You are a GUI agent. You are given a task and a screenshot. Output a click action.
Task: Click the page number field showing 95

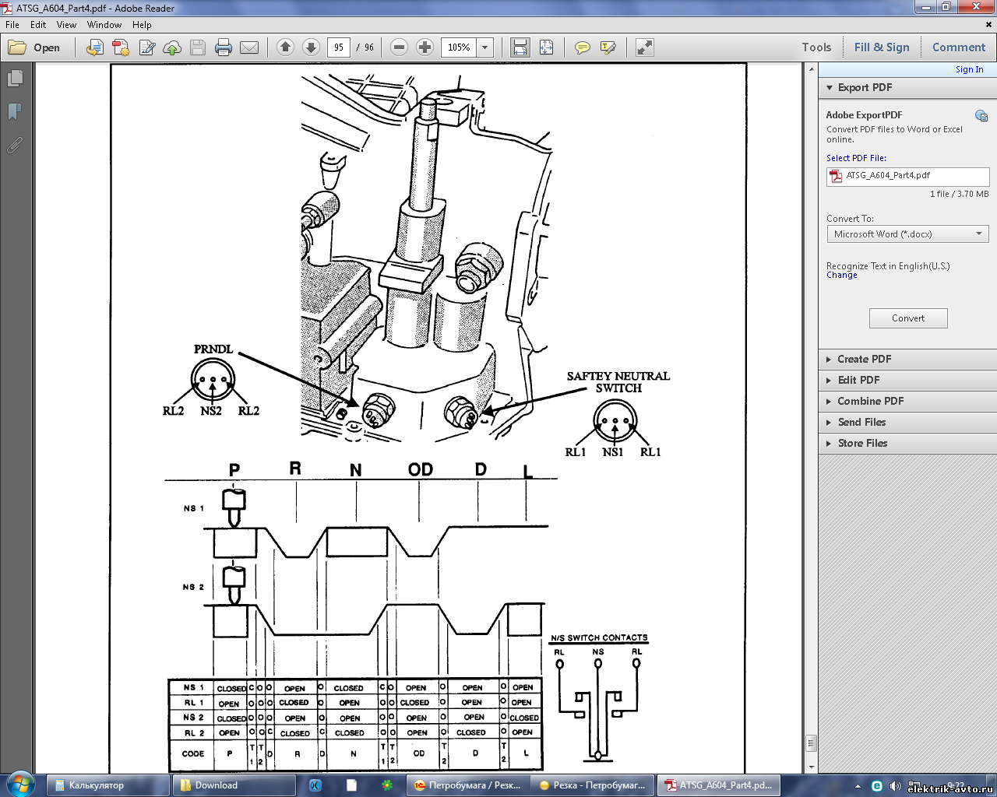point(339,47)
